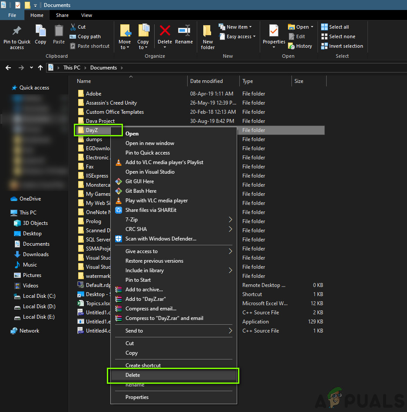The width and height of the screenshot is (407, 412).
Task: Click Select all in the ribbon
Action: click(x=335, y=27)
